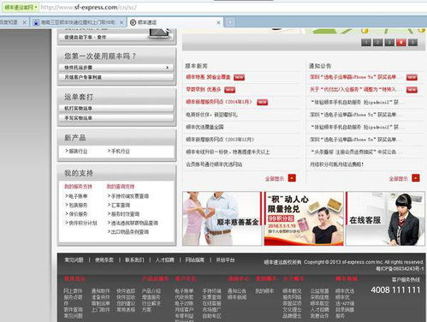Open the 顺丰速运官网 site badge dropdown
427x322 pixels.
21,8
